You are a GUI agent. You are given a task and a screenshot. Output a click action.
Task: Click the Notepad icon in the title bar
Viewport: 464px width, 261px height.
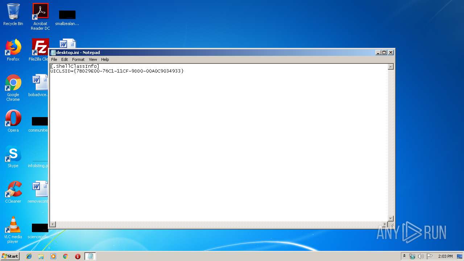click(x=53, y=53)
